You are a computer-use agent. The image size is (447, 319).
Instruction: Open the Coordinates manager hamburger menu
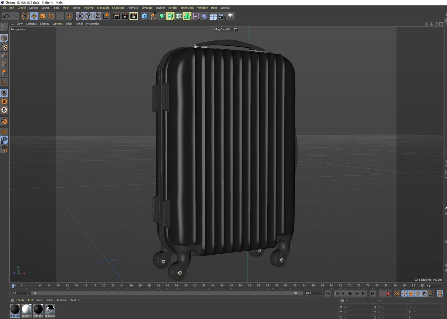click(342, 300)
